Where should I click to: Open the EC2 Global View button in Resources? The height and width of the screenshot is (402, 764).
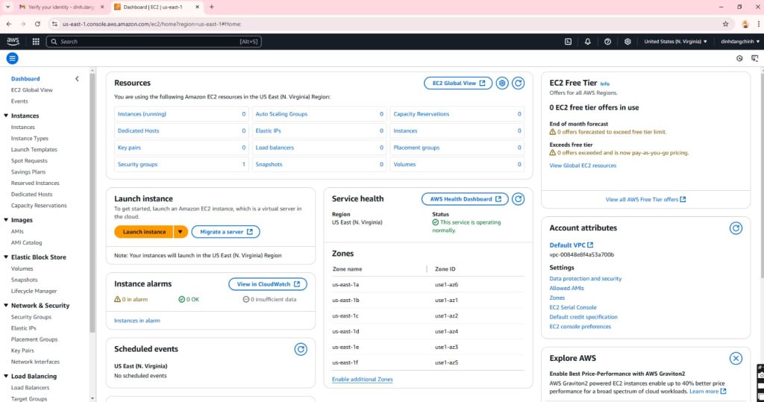coord(458,84)
